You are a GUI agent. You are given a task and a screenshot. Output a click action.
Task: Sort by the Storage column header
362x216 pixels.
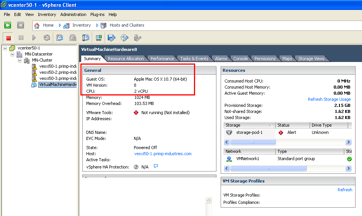249,125
